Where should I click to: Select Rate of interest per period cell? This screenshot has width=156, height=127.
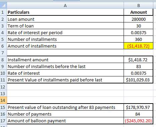click(65, 33)
